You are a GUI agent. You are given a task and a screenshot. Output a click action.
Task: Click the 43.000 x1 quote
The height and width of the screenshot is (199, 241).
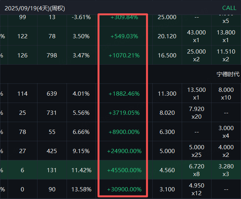pyautogui.click(x=196, y=36)
